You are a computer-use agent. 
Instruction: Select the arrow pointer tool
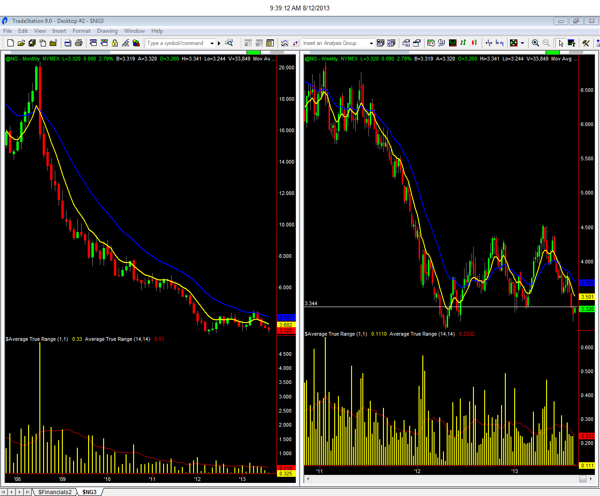(x=561, y=43)
